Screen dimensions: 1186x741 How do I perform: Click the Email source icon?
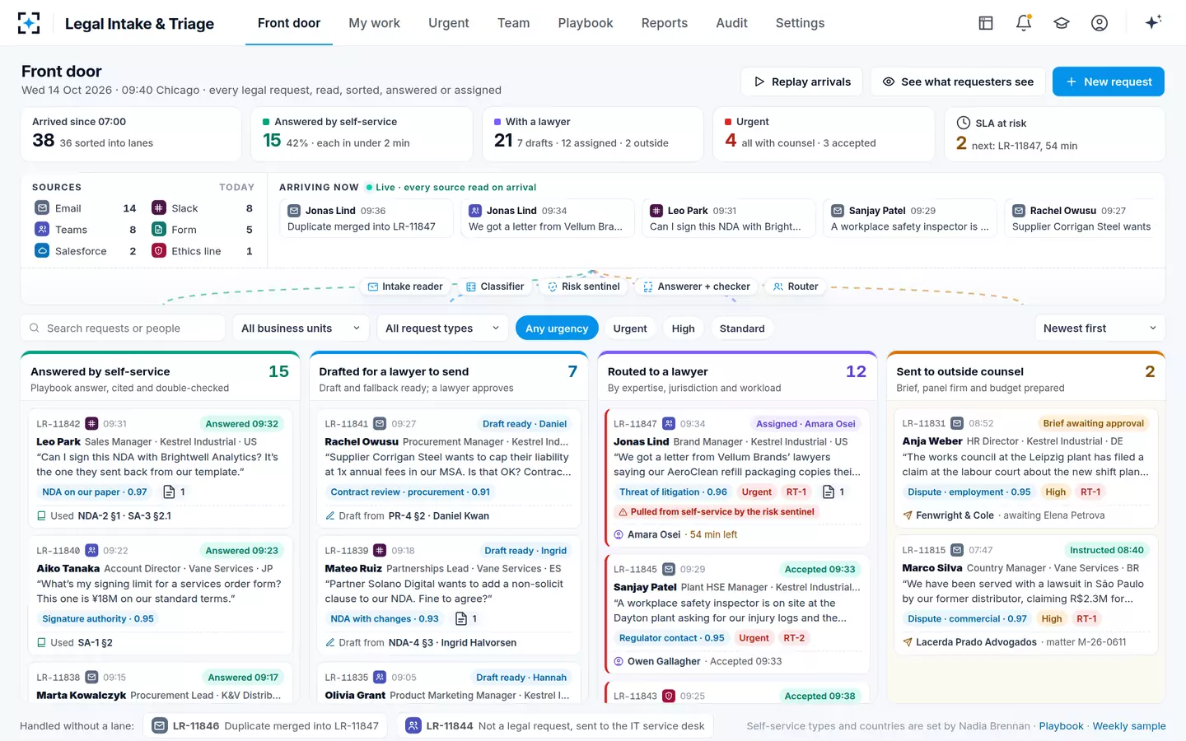click(42, 208)
